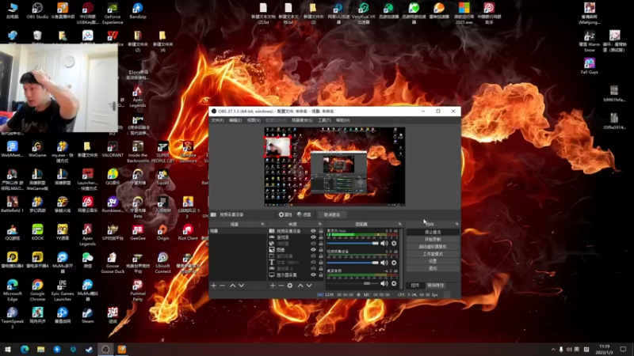Open settings gear for third mixer channel
The width and height of the screenshot is (634, 356).
click(x=394, y=283)
